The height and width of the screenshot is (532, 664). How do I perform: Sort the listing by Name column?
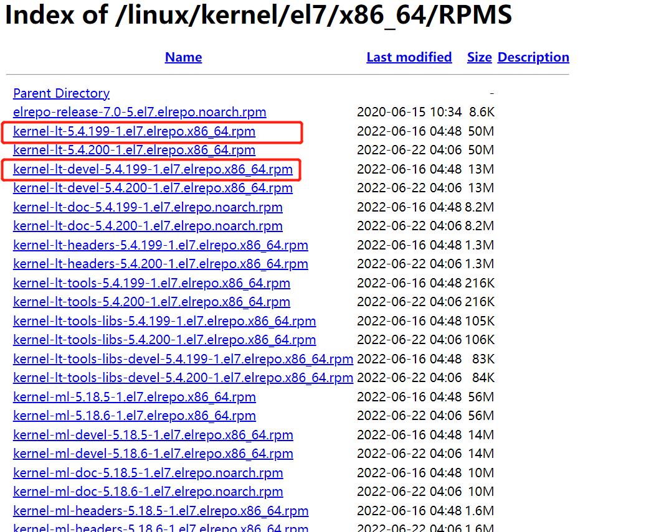pyautogui.click(x=183, y=57)
